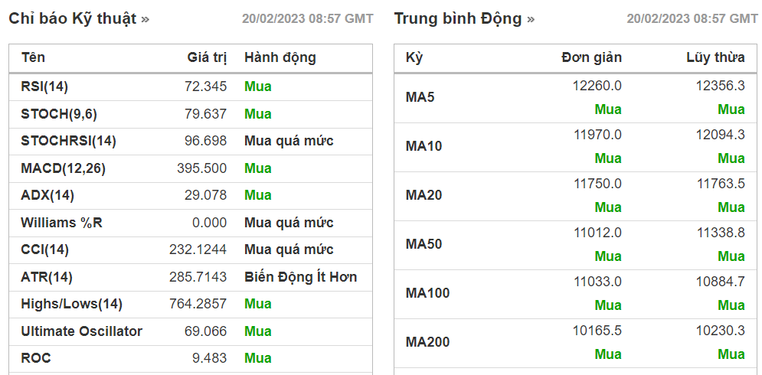Viewport: 762px width, 375px height.
Task: Click Mua quá mức action for CCI(14)
Action: 289,249
